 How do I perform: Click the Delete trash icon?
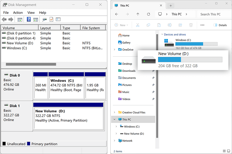click(x=191, y=25)
